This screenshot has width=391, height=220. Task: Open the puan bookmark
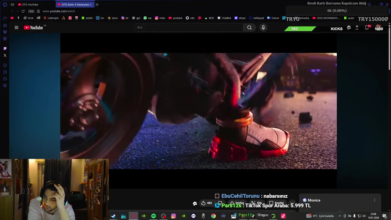(x=349, y=18)
